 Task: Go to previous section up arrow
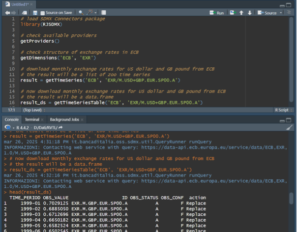(x=241, y=12)
